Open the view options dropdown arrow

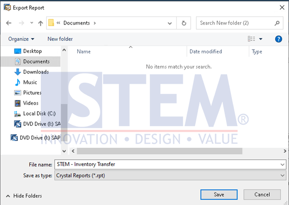(261, 39)
